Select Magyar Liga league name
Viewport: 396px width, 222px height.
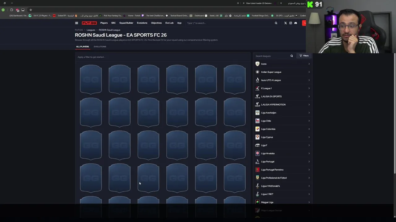click(267, 202)
